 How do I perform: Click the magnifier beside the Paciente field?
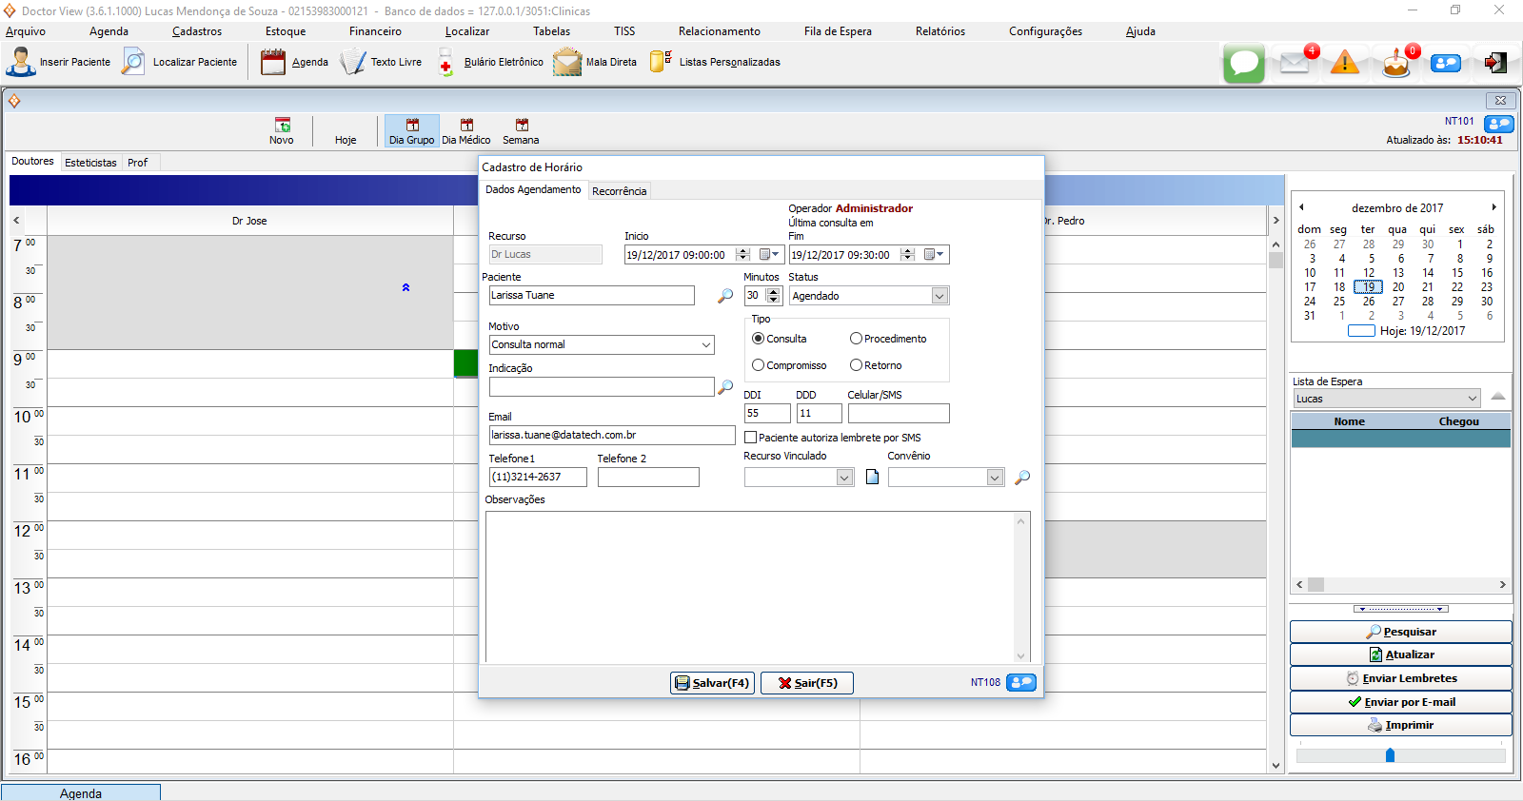tap(725, 296)
